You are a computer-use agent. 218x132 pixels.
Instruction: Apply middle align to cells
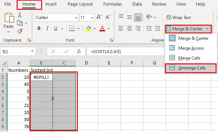click(130, 17)
